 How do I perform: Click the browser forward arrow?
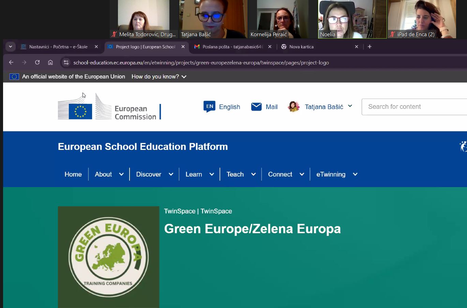pyautogui.click(x=24, y=62)
